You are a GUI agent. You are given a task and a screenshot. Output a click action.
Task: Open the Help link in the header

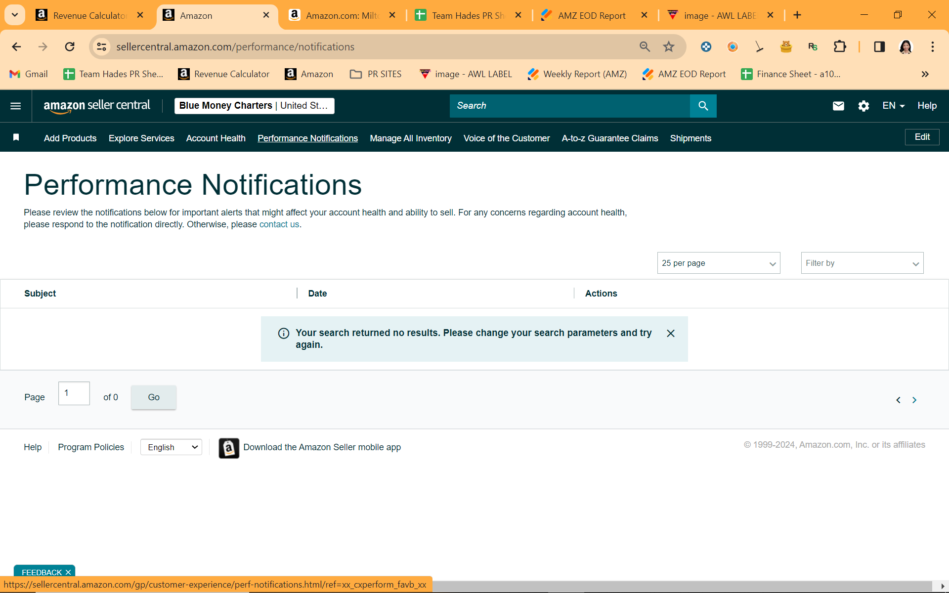pos(927,106)
